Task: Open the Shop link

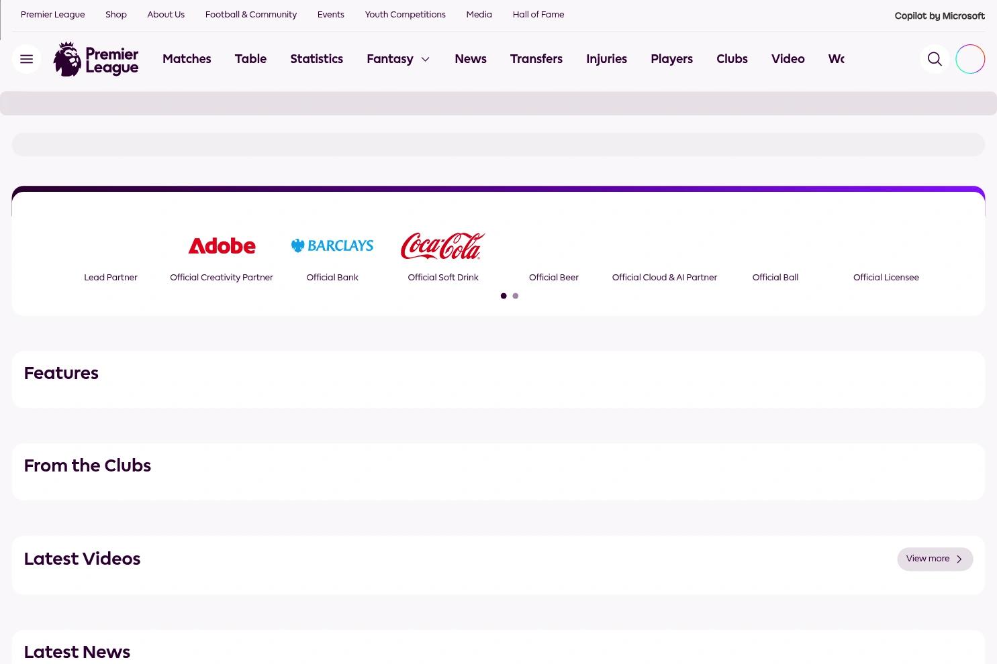Action: 116,15
